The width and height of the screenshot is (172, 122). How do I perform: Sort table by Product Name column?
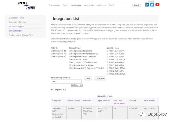(74, 100)
